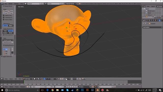The width and height of the screenshot is (163, 92).
Task: Jump to the last frame
Action: pyautogui.click(x=77, y=87)
